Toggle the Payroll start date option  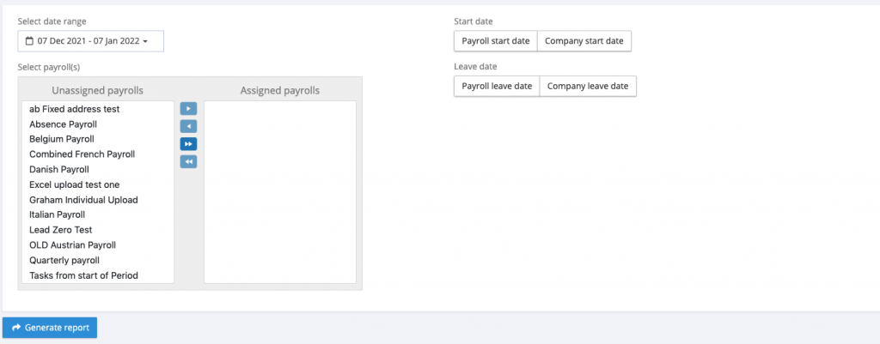tap(496, 41)
